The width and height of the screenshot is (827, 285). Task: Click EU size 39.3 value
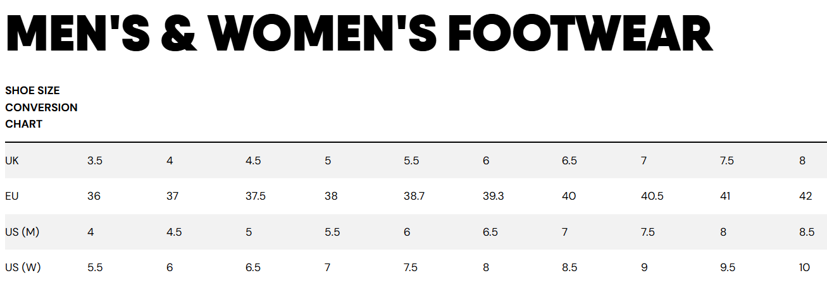493,196
